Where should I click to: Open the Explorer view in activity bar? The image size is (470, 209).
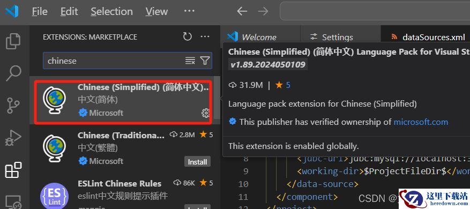(x=13, y=41)
